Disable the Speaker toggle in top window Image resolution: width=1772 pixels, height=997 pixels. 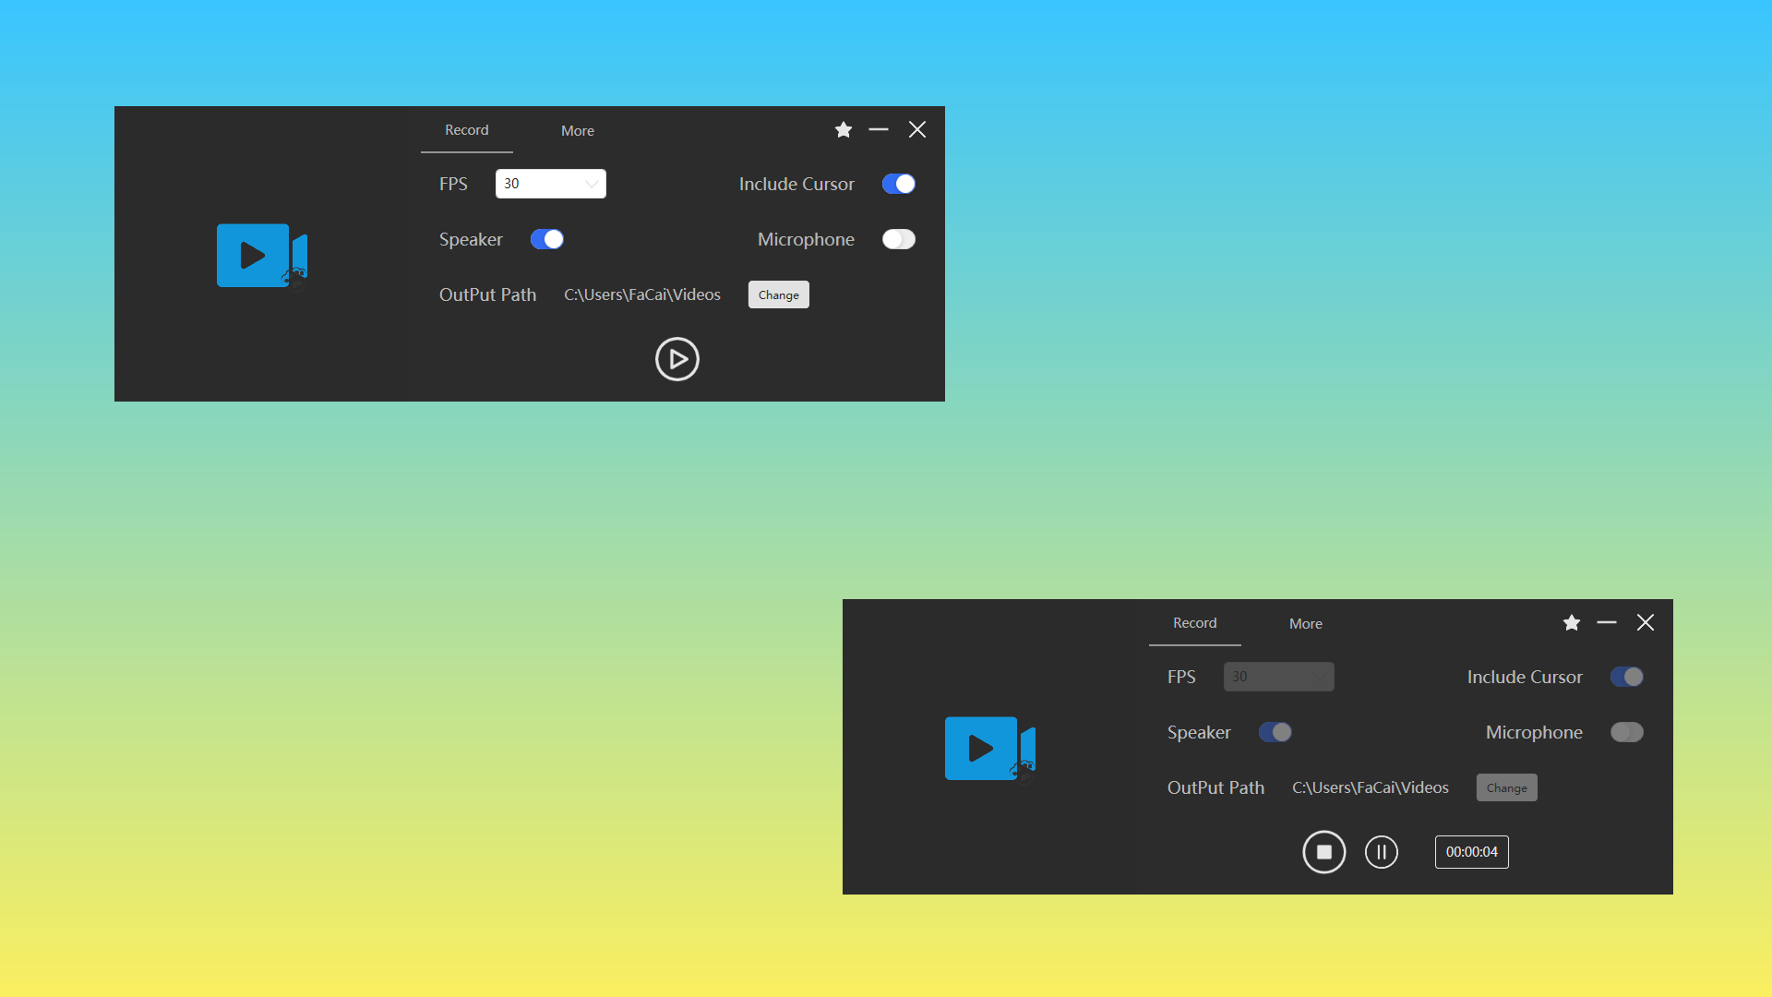pos(547,238)
